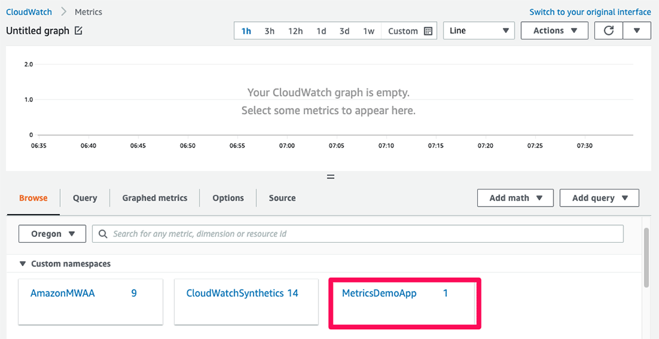Select the 12h time range
Screen dimensions: 659x339
(295, 31)
